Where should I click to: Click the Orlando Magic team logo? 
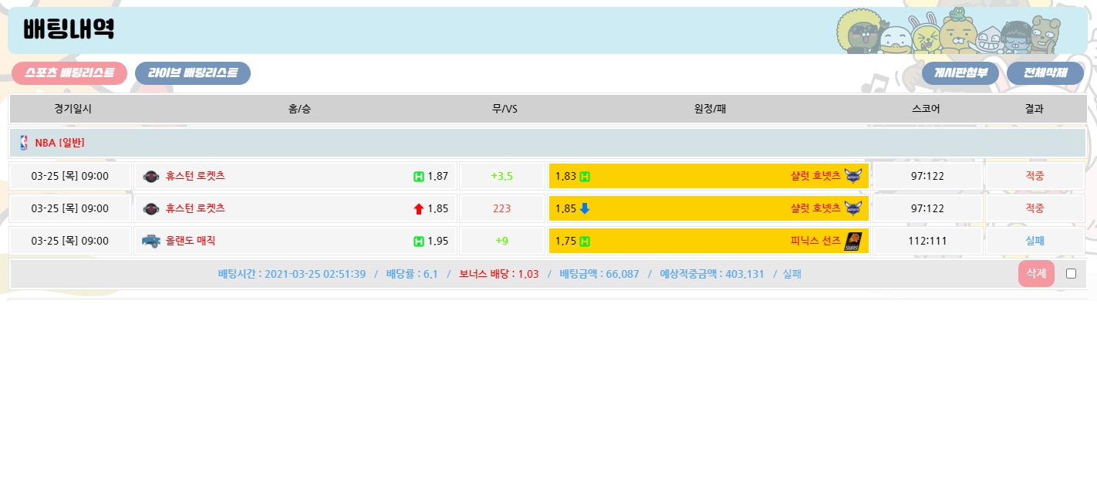[150, 241]
